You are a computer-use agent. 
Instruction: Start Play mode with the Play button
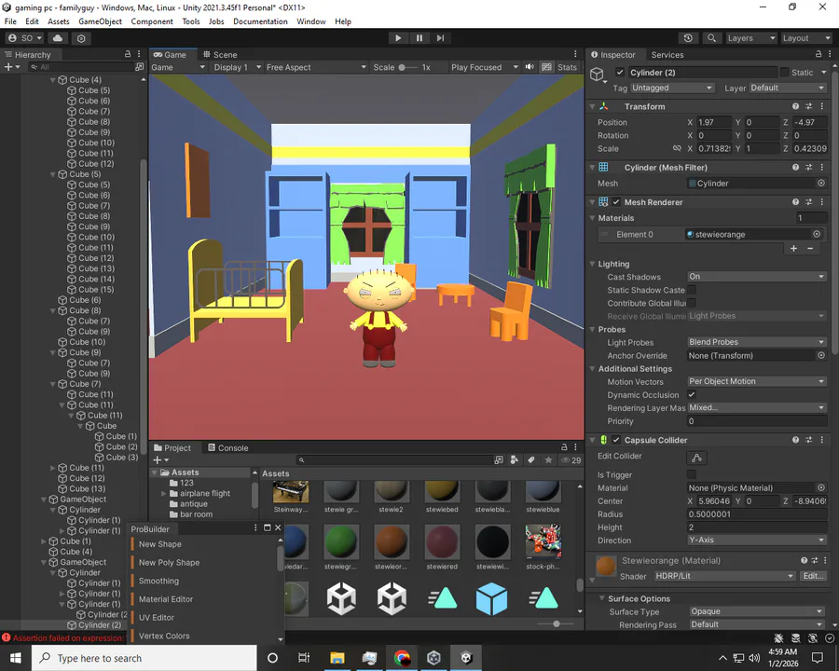(x=397, y=38)
